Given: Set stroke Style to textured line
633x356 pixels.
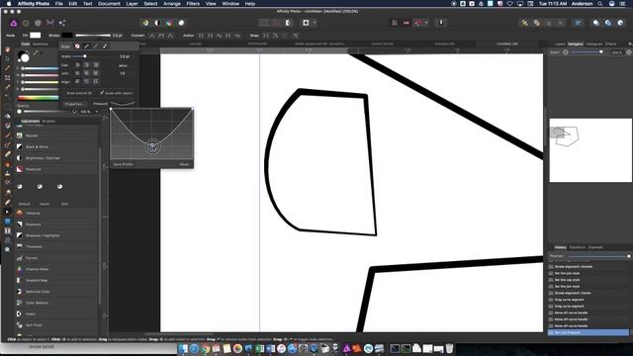Looking at the screenshot, I should (x=106, y=46).
